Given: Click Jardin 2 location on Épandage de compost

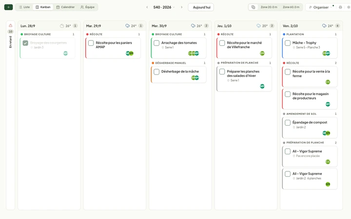Looking at the screenshot, I should coord(299,127).
